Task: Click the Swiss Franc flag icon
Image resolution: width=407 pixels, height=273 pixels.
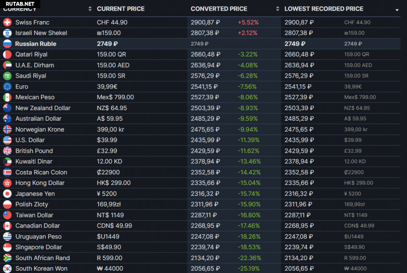Action: (x=7, y=23)
